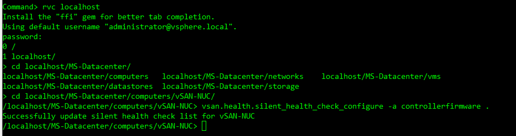Click the "1 localhost/" listing entry

(29, 57)
